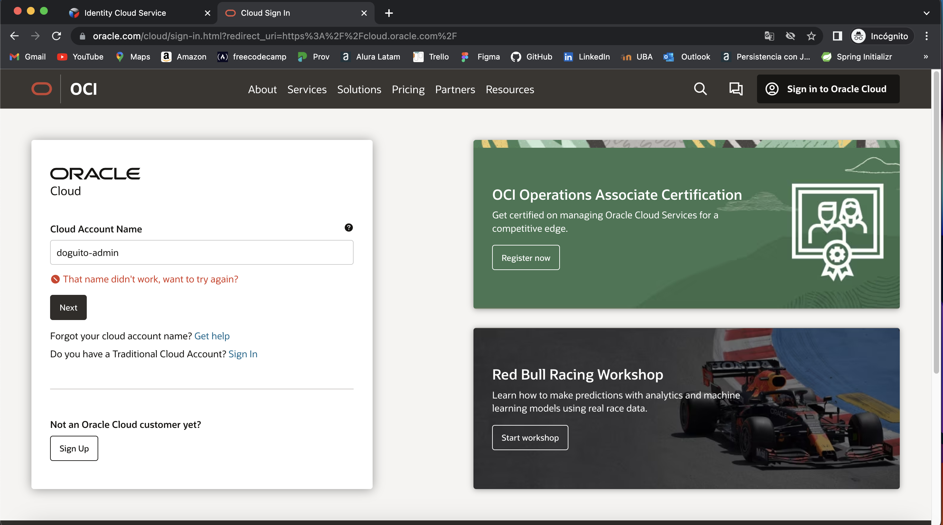Viewport: 943px width, 525px height.
Task: Open the Outlook bookmark
Action: click(687, 57)
